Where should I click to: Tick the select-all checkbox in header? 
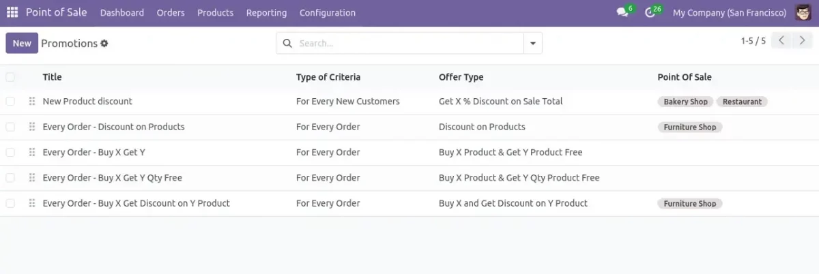[x=10, y=77]
